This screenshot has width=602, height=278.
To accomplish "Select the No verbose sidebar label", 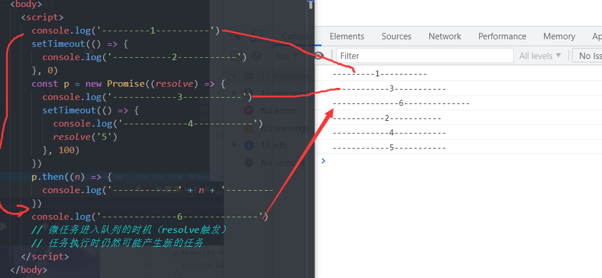I will click(x=283, y=163).
